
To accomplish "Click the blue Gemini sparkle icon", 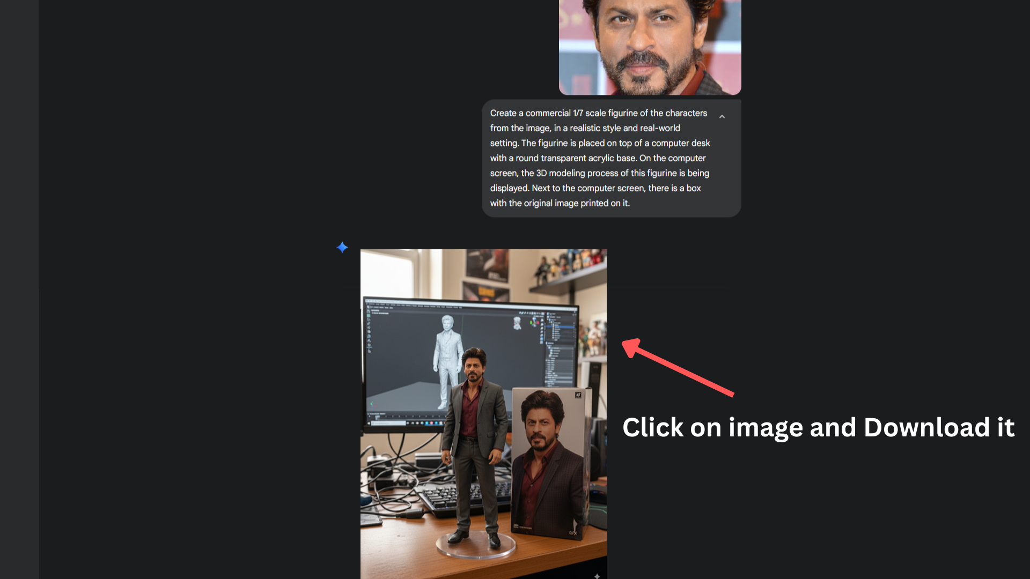I will click(342, 247).
